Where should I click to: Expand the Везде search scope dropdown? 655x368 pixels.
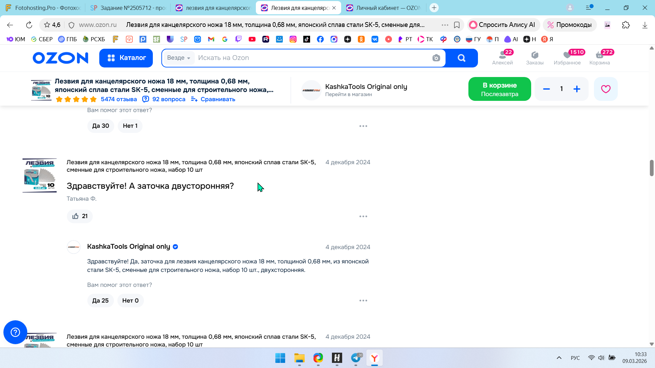coord(179,58)
